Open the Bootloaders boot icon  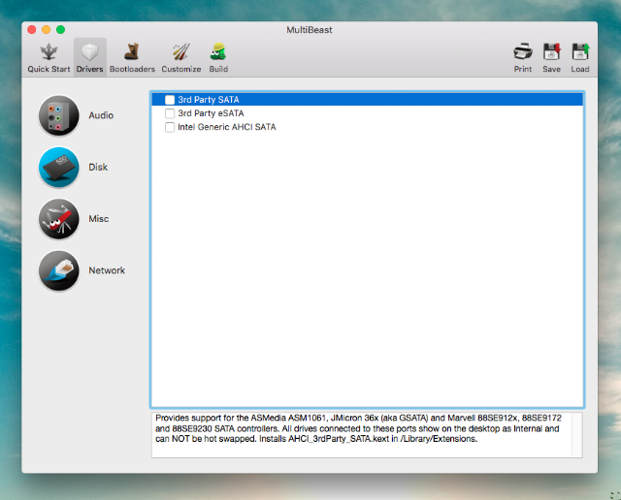pyautogui.click(x=132, y=51)
